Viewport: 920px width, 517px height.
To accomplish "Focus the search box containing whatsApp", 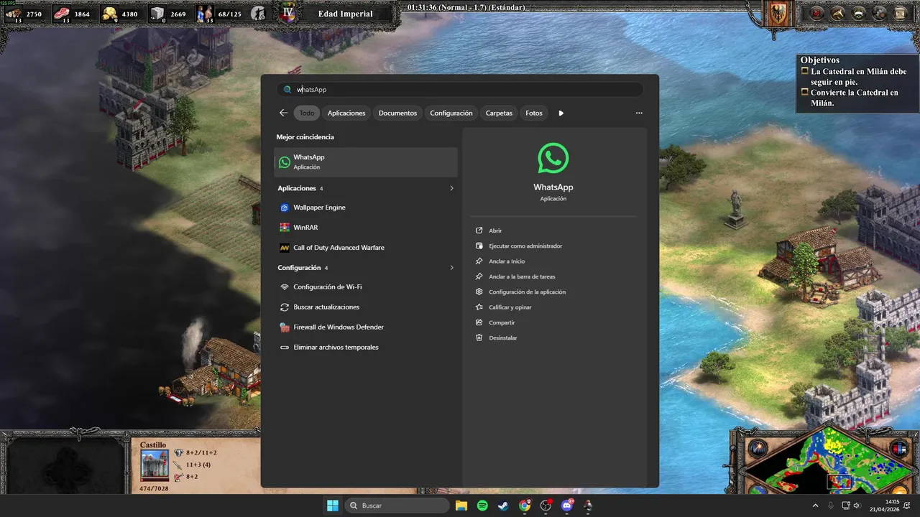I will click(460, 90).
